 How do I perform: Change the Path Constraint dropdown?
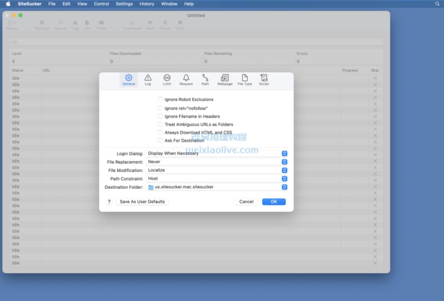(x=284, y=178)
